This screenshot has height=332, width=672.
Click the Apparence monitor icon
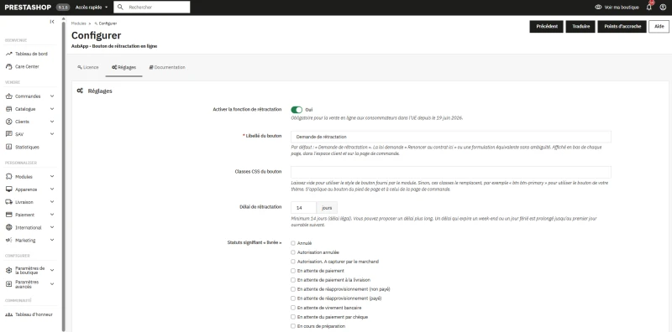click(9, 189)
